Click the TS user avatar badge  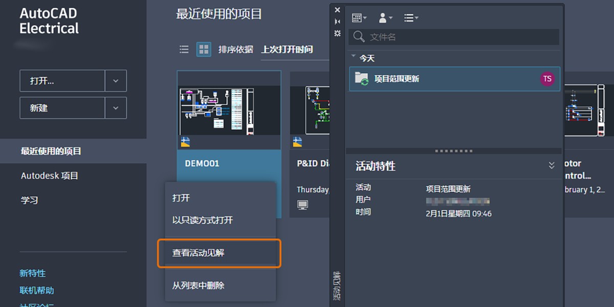pyautogui.click(x=547, y=79)
